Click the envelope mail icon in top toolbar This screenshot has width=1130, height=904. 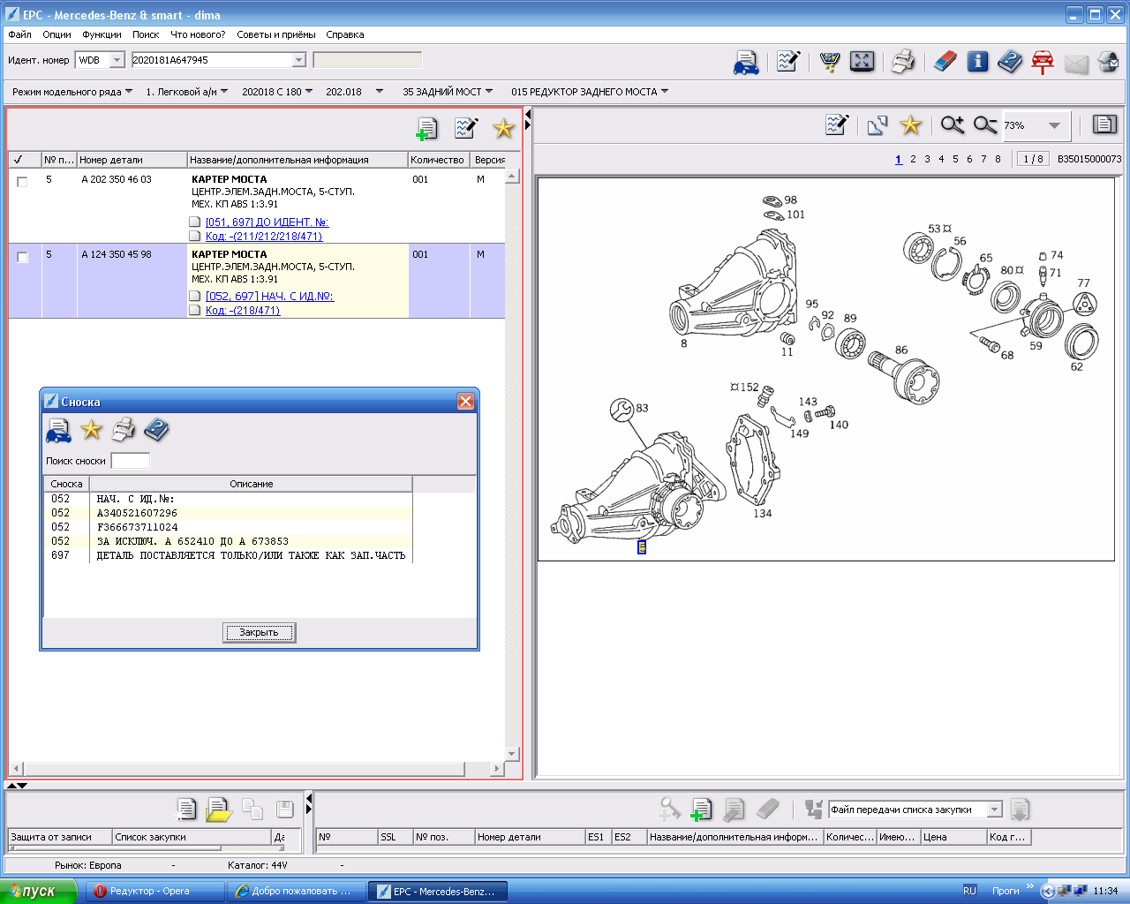tap(1076, 64)
